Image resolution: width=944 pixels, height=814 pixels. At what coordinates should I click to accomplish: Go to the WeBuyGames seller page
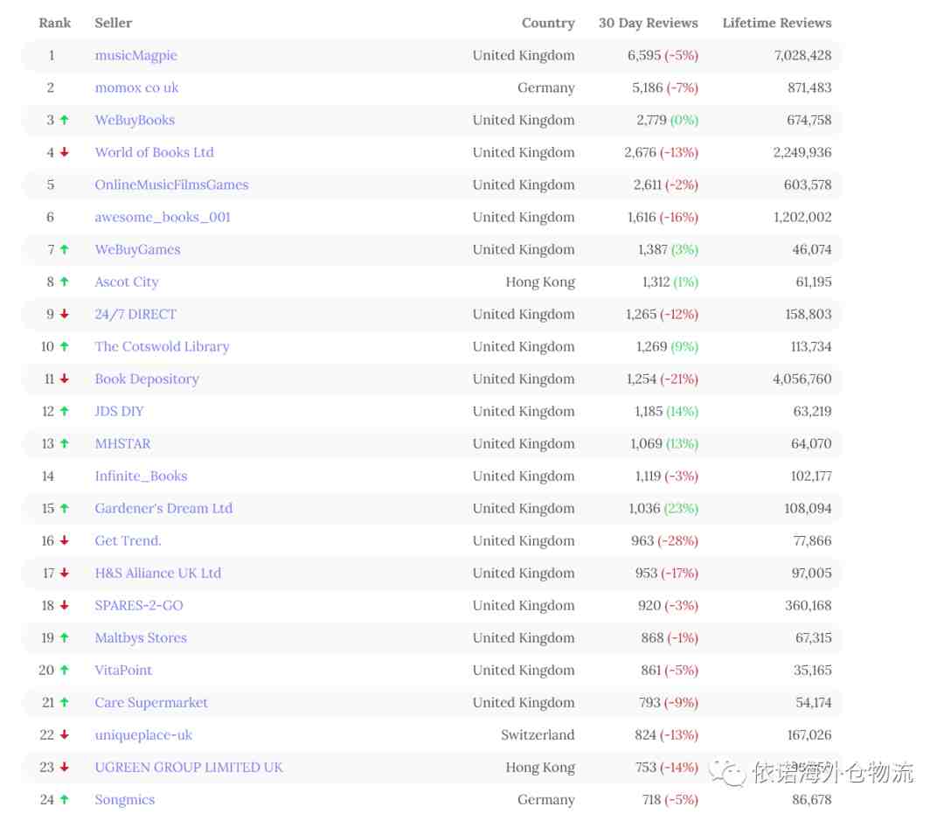tap(137, 249)
